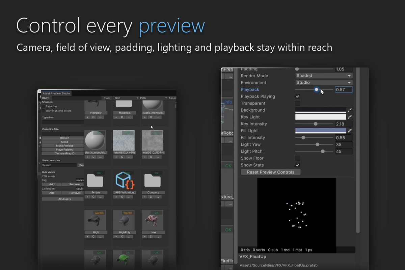This screenshot has width=405, height=270.
Task: Pick Background color with its eyedropper icon
Action: pos(350,110)
